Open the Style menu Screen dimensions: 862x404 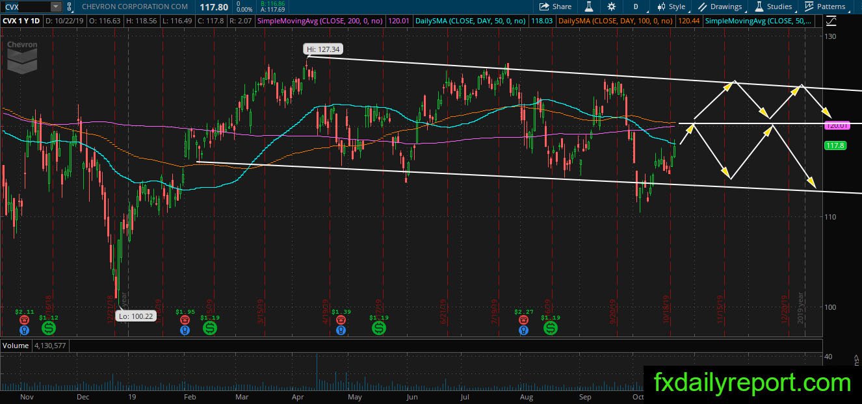672,6
